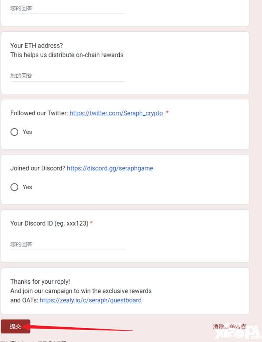Click the red asterisk beside the Twitter link
This screenshot has width=262, height=342.
coord(167,113)
